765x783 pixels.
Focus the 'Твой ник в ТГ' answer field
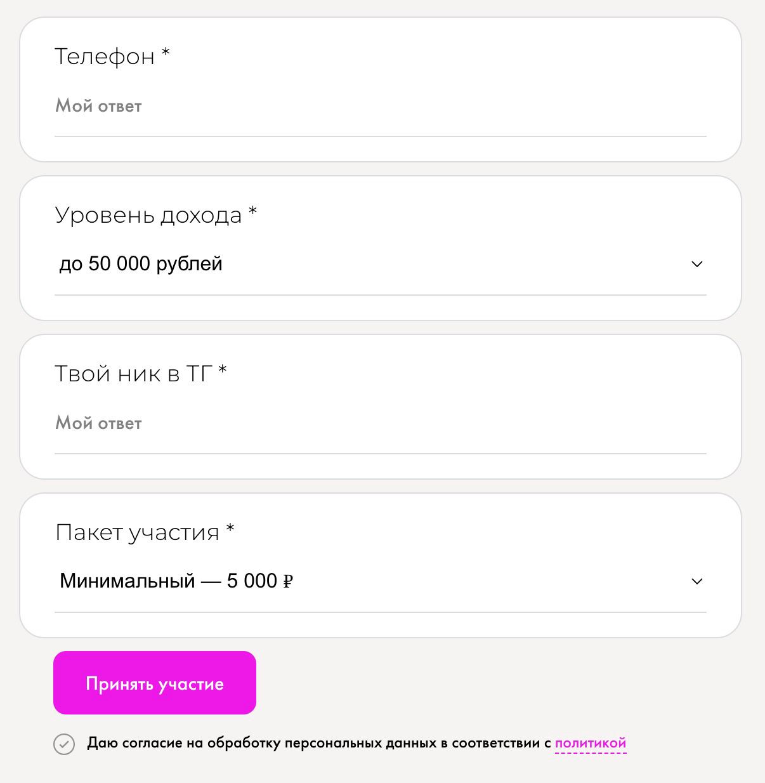point(381,423)
